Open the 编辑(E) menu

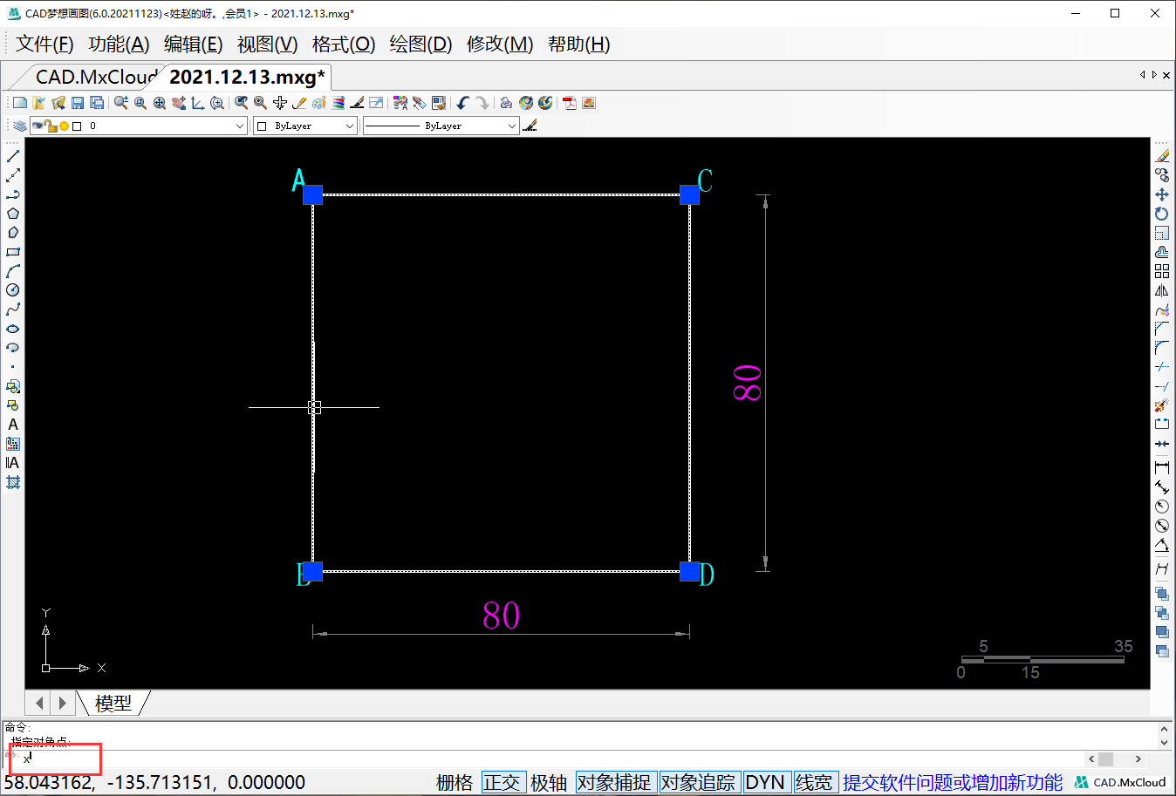pos(194,44)
